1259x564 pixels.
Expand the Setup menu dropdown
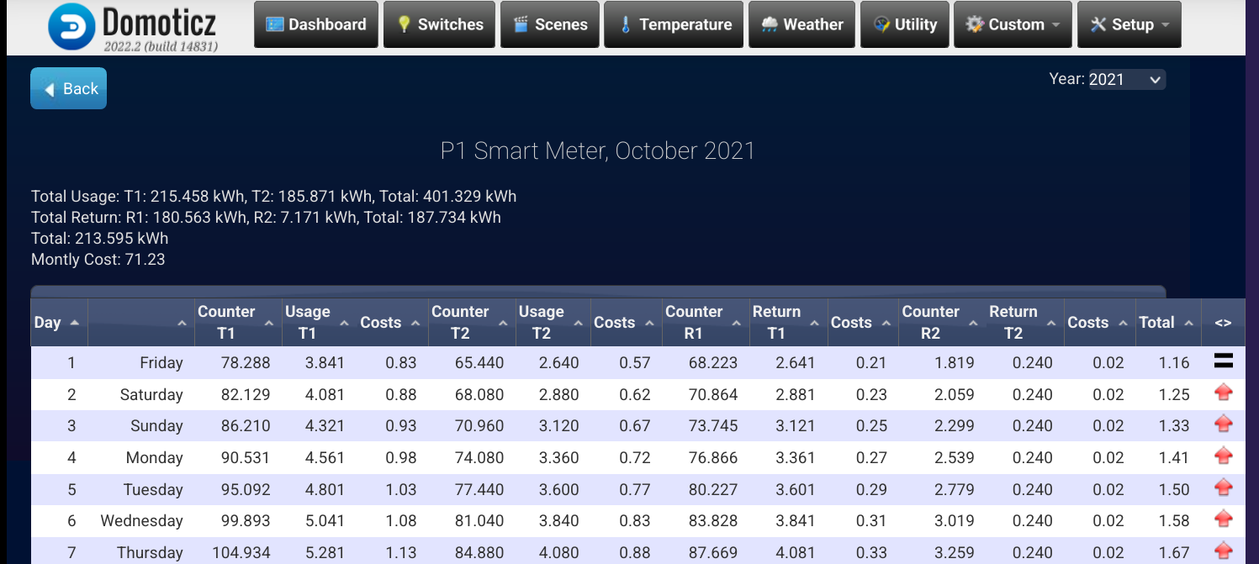point(1129,24)
